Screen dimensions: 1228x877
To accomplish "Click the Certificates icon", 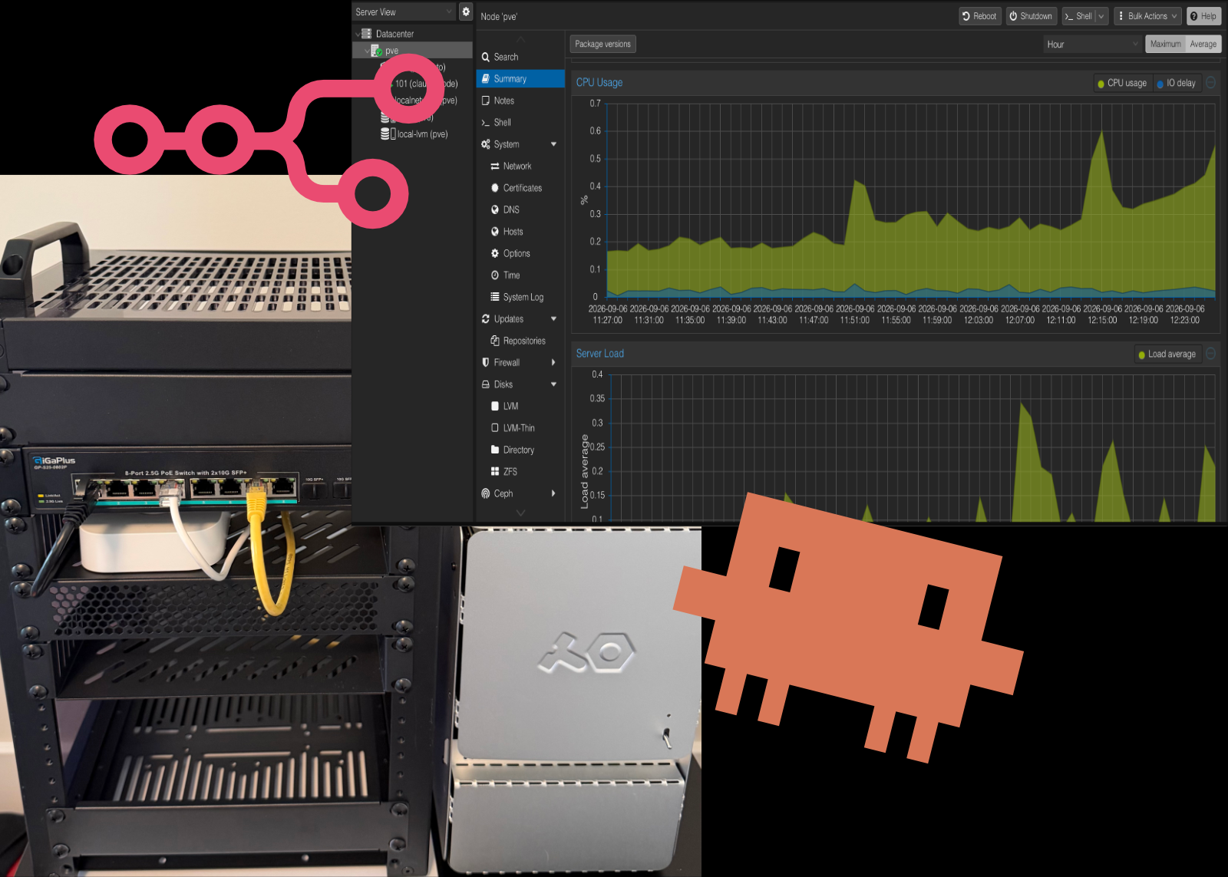I will tap(495, 188).
